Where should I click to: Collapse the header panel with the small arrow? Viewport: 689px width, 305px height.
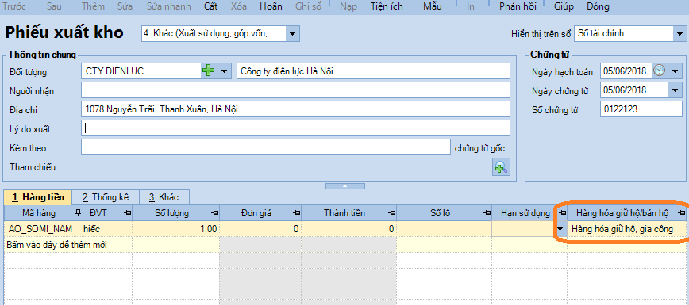click(345, 186)
